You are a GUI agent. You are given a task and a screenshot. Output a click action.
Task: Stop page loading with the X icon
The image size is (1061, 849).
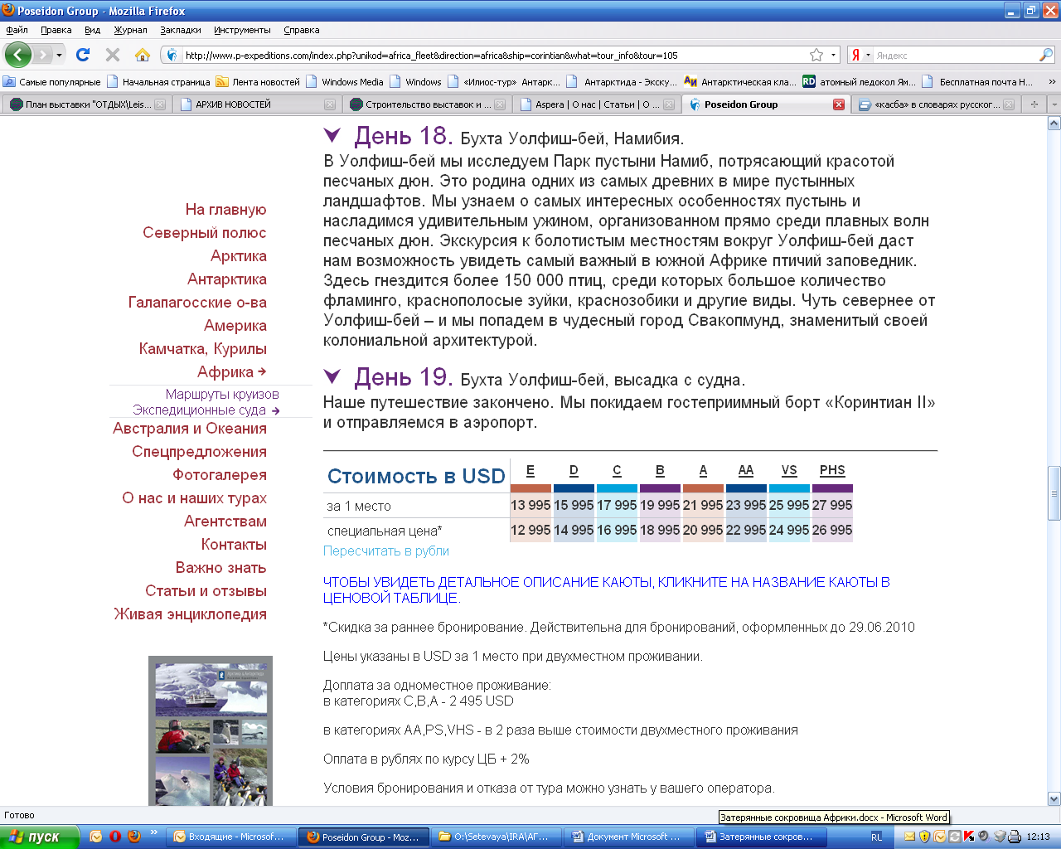pyautogui.click(x=113, y=55)
